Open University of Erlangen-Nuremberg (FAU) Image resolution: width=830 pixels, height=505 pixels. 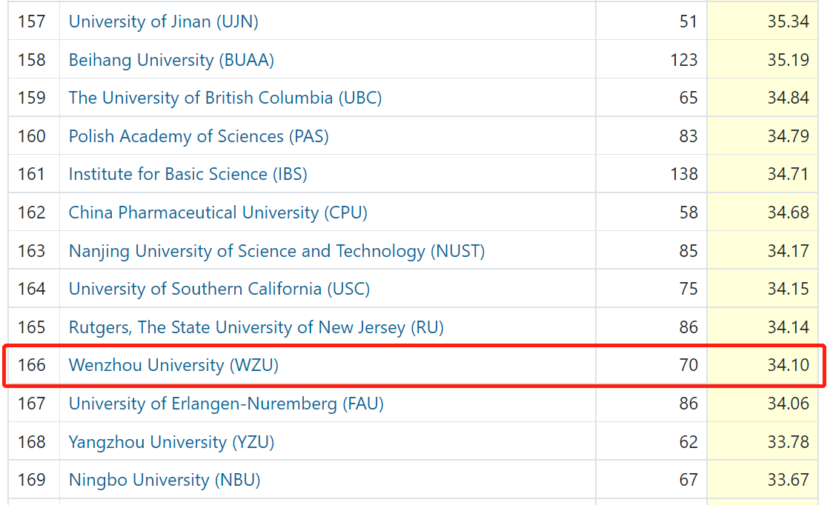pyautogui.click(x=226, y=404)
